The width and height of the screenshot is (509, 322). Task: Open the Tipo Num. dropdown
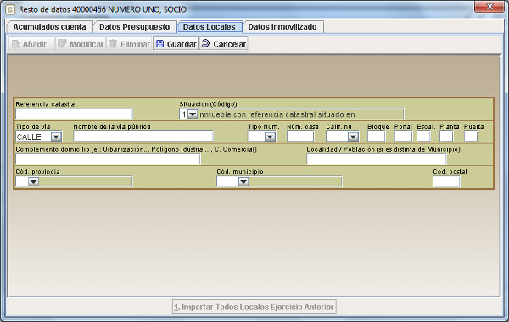tap(270, 136)
